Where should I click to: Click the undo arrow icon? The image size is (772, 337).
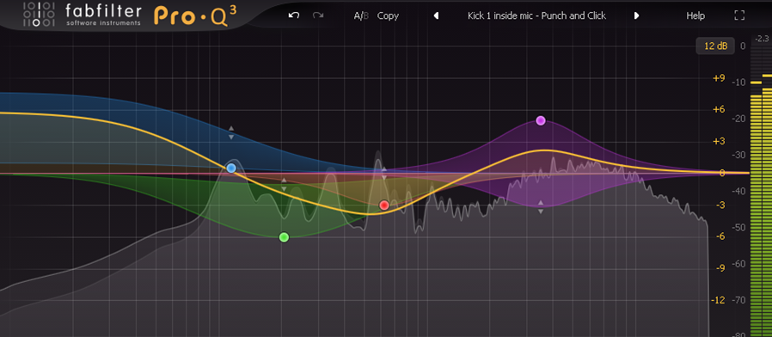coord(294,15)
